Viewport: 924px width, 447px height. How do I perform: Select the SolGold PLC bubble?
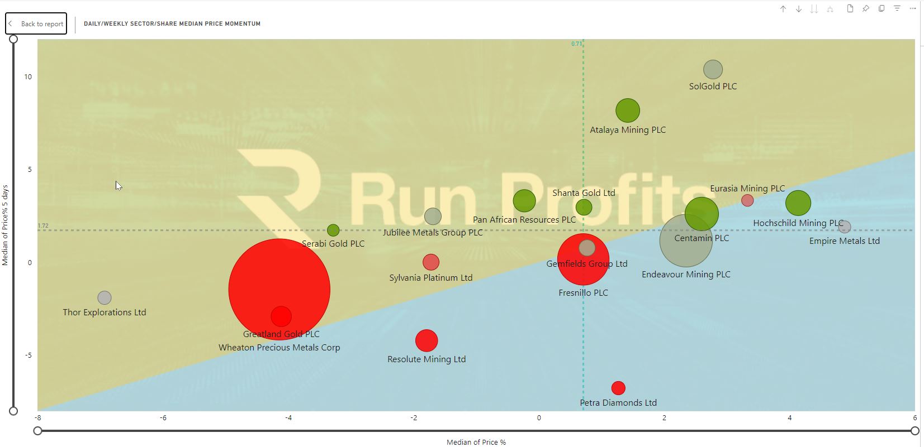point(713,70)
